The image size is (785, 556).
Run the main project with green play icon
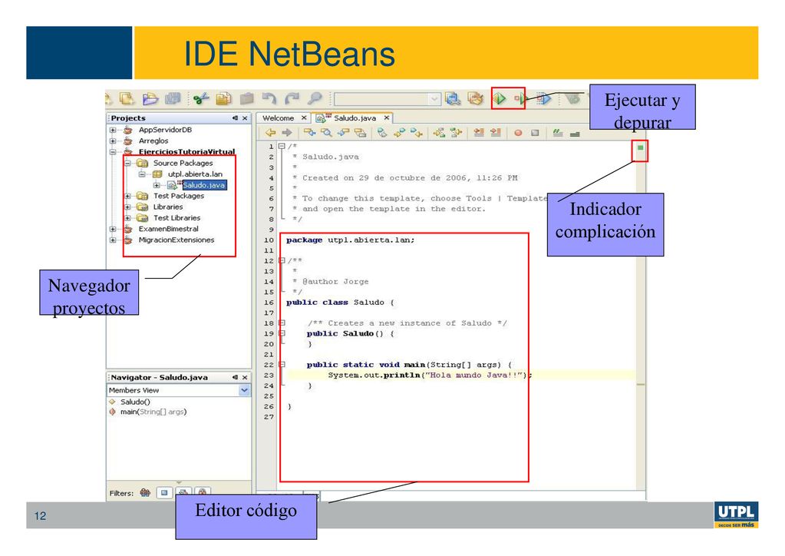coord(499,98)
